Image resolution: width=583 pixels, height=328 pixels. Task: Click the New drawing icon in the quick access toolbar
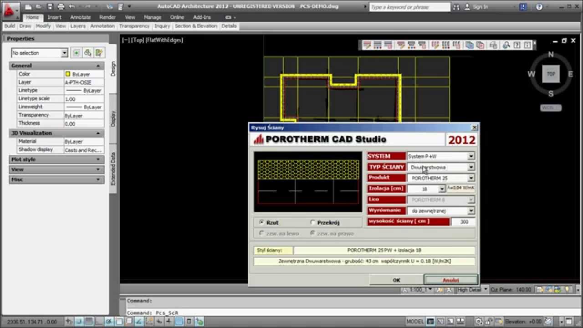pos(29,7)
